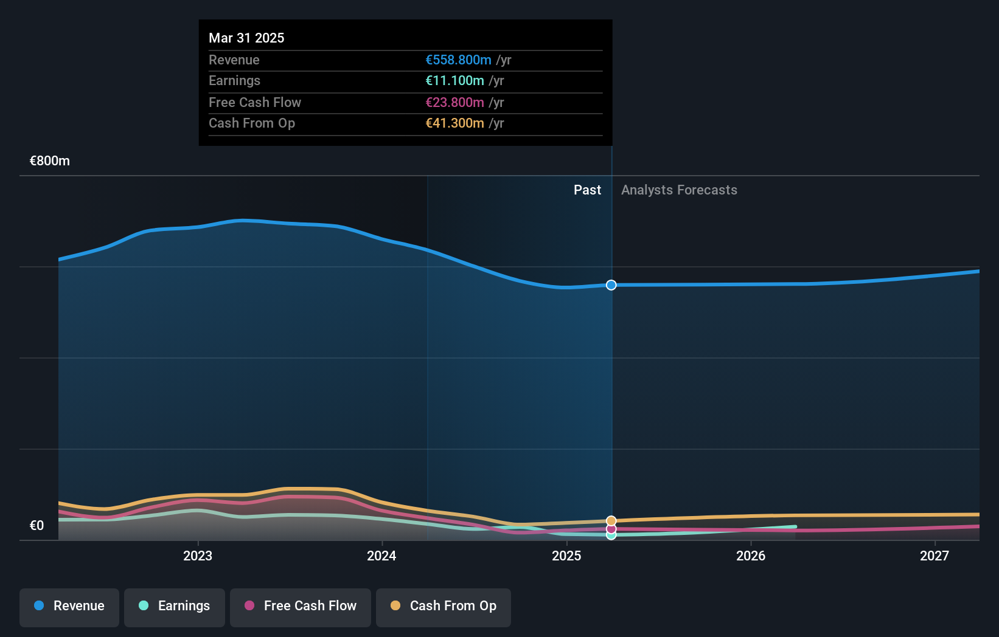
Task: Select the yellow Cash From Op chart marker
Action: (611, 521)
